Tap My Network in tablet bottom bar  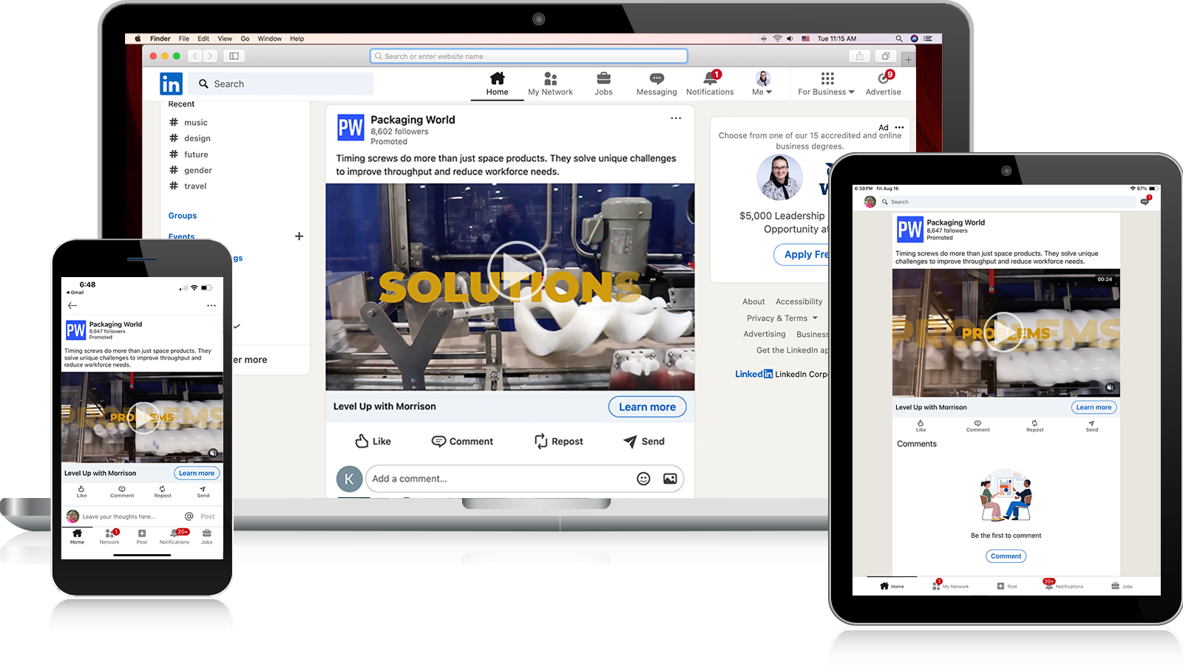(952, 585)
